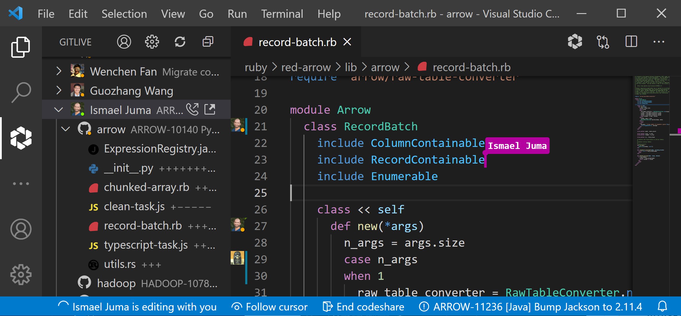Open Ismael Juma's share link icon

click(x=210, y=109)
